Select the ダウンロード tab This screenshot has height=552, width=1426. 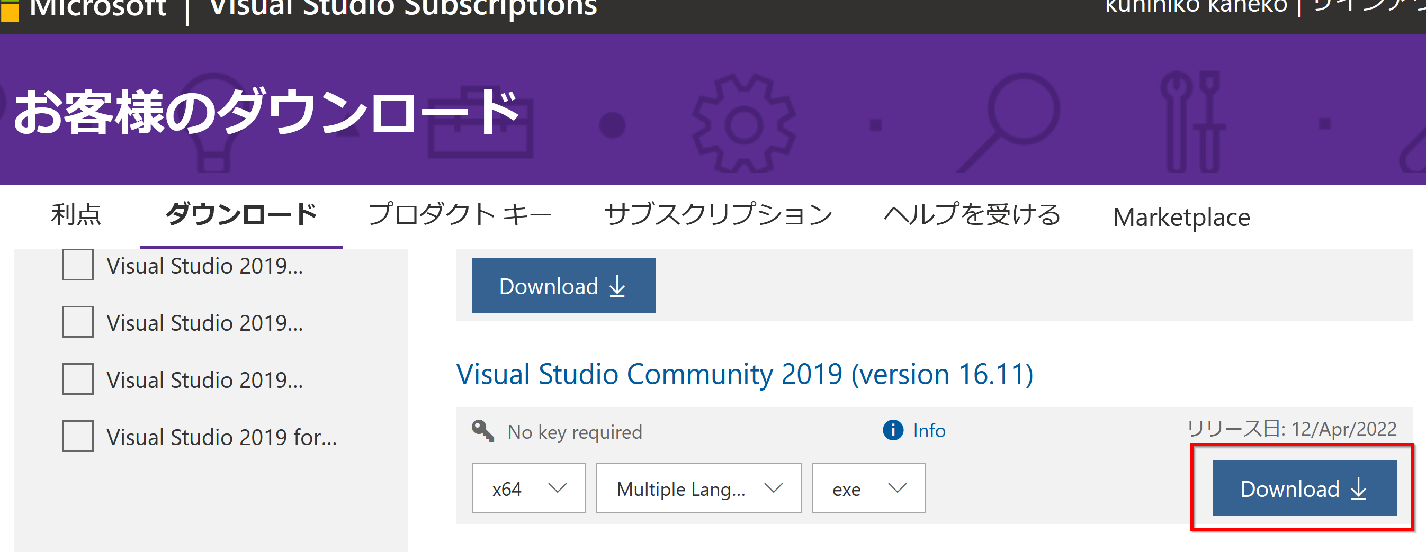tap(241, 214)
